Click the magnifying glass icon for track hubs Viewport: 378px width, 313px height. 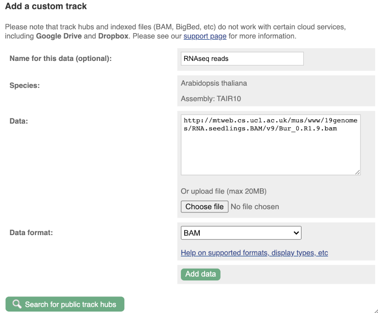(17, 304)
